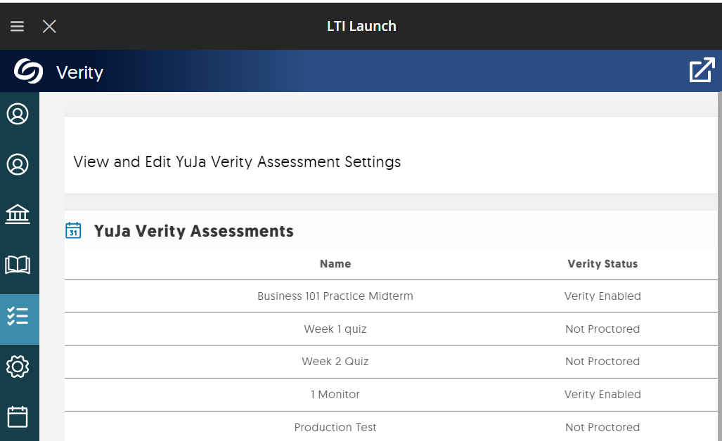Open the open book icon in the sidebar

(x=18, y=265)
